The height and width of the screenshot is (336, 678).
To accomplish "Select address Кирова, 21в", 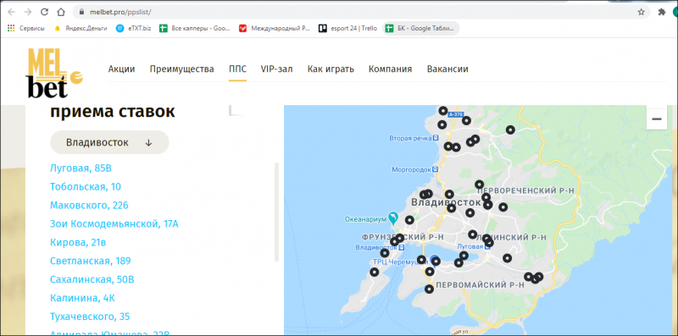I will (78, 242).
